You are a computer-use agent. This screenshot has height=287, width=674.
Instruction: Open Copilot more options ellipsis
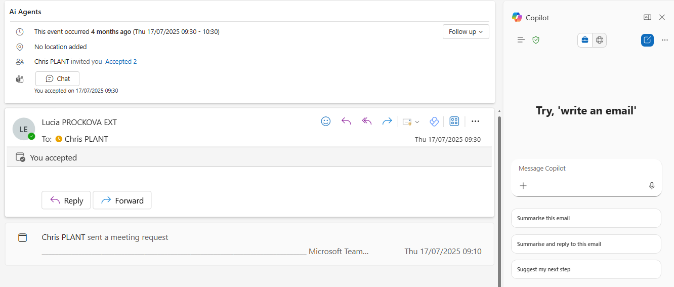tap(665, 40)
